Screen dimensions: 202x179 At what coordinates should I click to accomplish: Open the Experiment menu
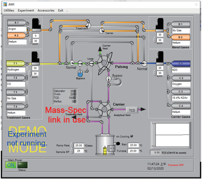tap(26, 10)
